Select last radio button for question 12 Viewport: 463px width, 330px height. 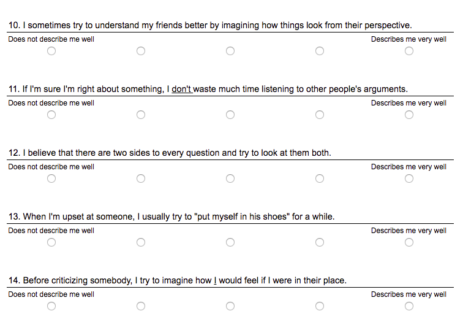[409, 178]
